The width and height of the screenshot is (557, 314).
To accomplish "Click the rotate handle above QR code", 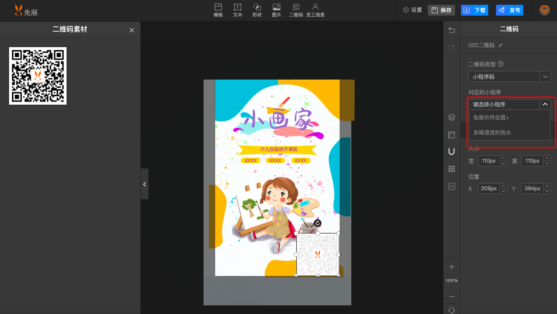I will click(x=318, y=223).
